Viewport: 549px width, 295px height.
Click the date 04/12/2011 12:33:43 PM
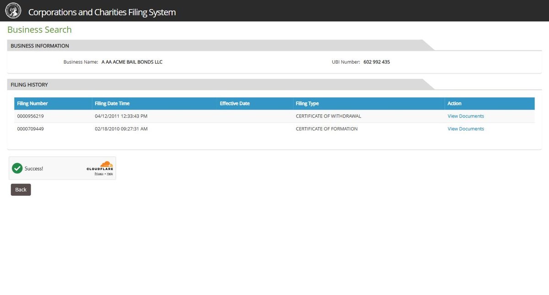121,116
